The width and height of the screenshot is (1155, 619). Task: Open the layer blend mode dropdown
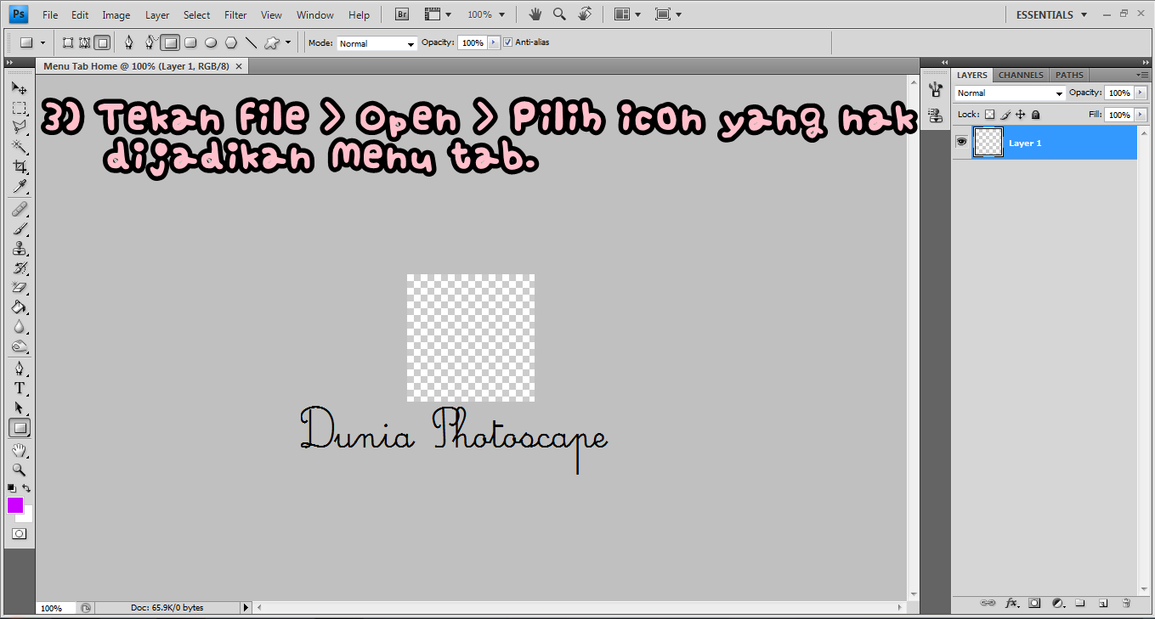pos(1010,93)
